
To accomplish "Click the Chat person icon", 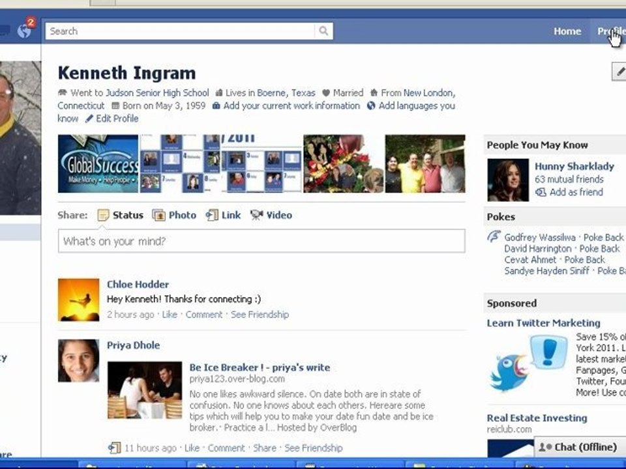I will [x=545, y=447].
